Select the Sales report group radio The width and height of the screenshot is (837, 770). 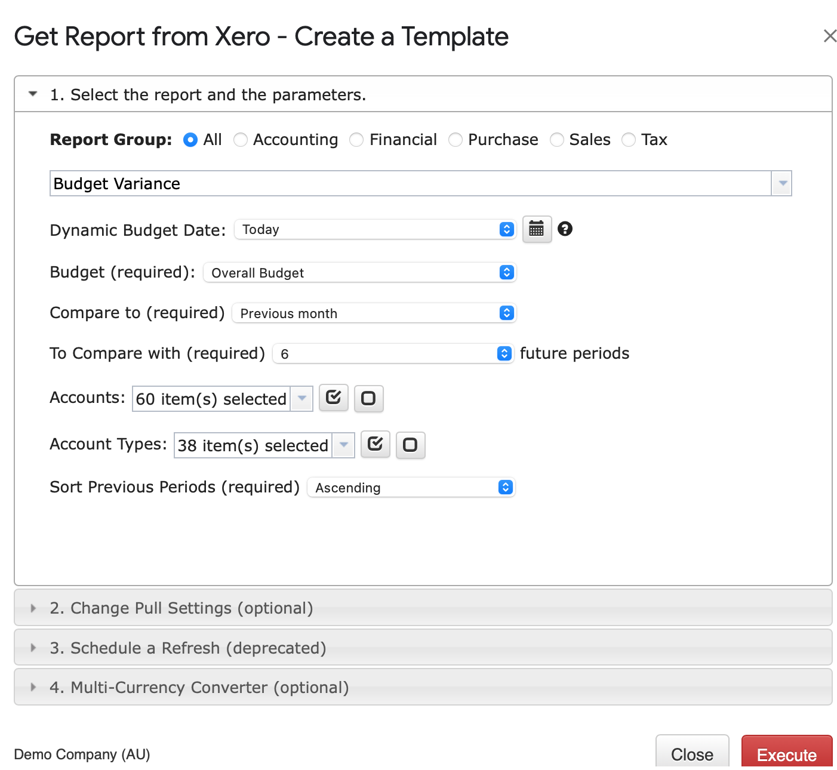point(557,140)
